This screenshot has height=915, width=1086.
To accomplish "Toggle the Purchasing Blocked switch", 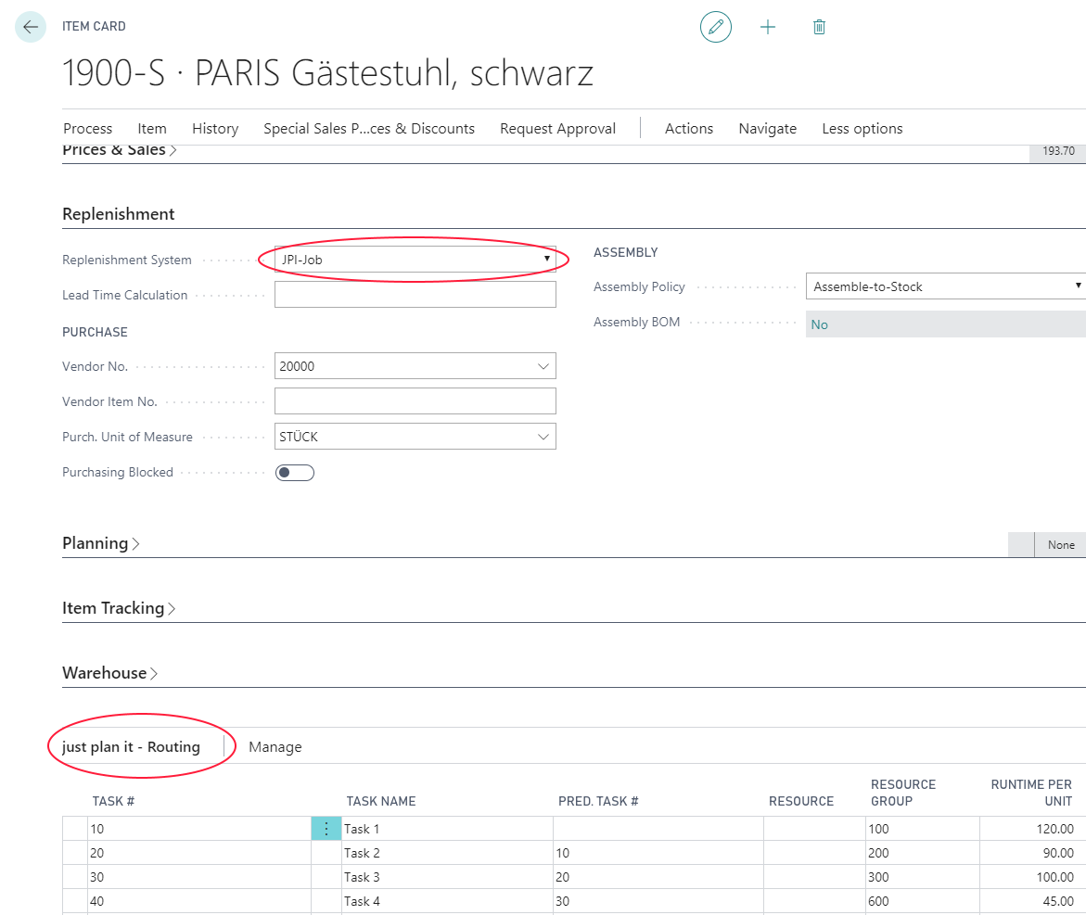I will coord(294,473).
